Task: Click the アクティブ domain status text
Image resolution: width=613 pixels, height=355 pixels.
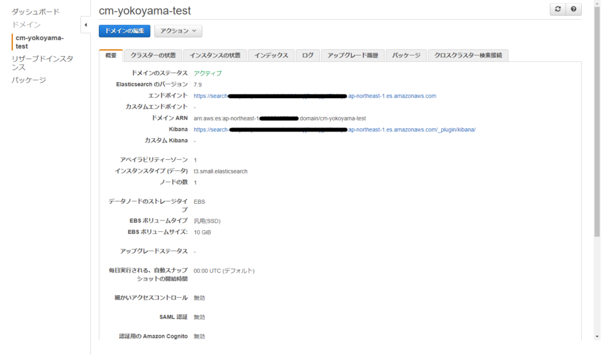Action: click(208, 73)
